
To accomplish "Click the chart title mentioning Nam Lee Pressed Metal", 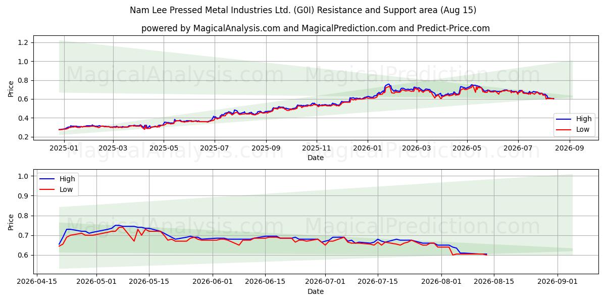I will click(x=303, y=10).
